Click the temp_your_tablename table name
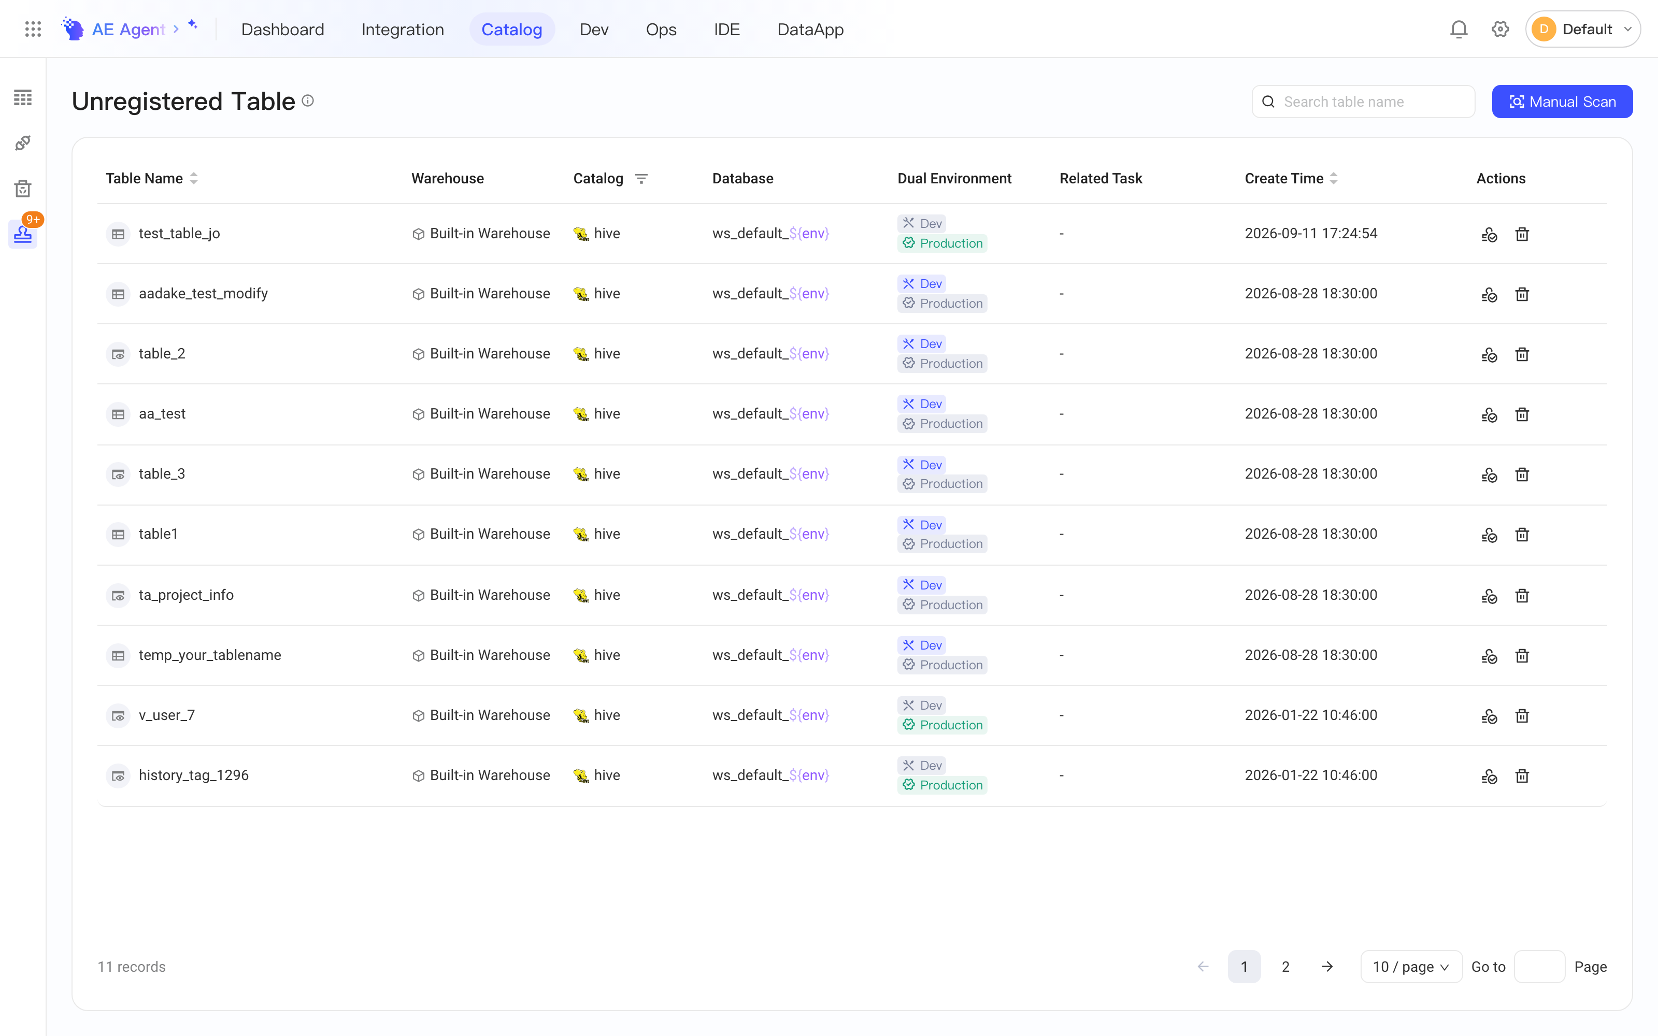 (210, 655)
